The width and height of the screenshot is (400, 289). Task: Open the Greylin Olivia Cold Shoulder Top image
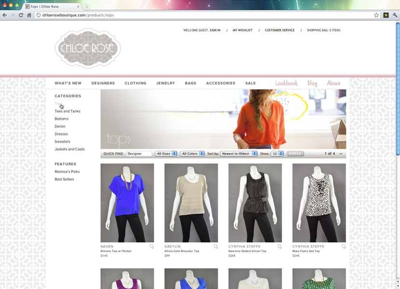(191, 203)
